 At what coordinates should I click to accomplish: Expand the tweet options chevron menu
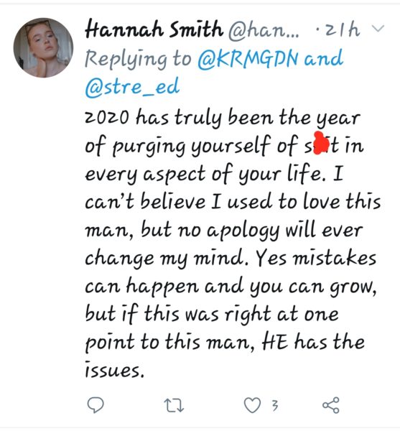(378, 28)
